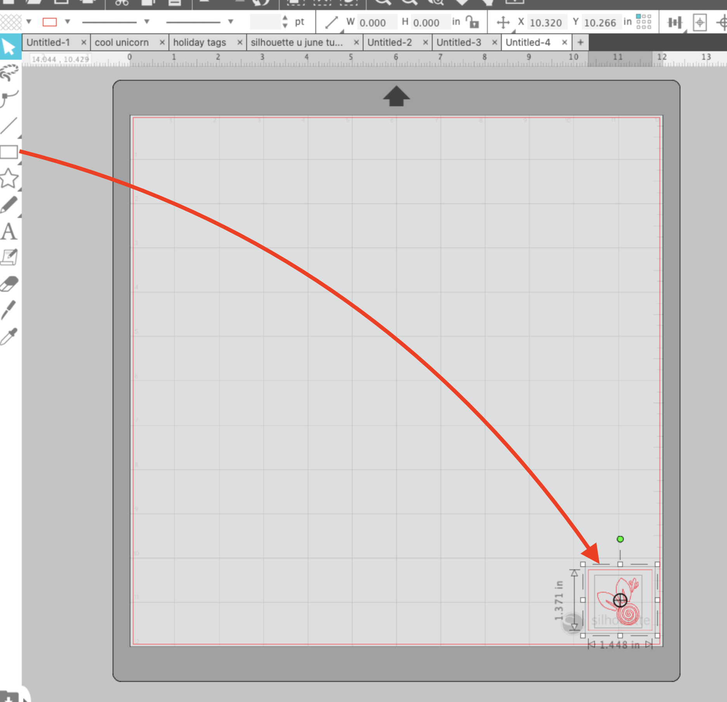Click the 1.371 in height label
727x702 pixels.
click(x=558, y=600)
